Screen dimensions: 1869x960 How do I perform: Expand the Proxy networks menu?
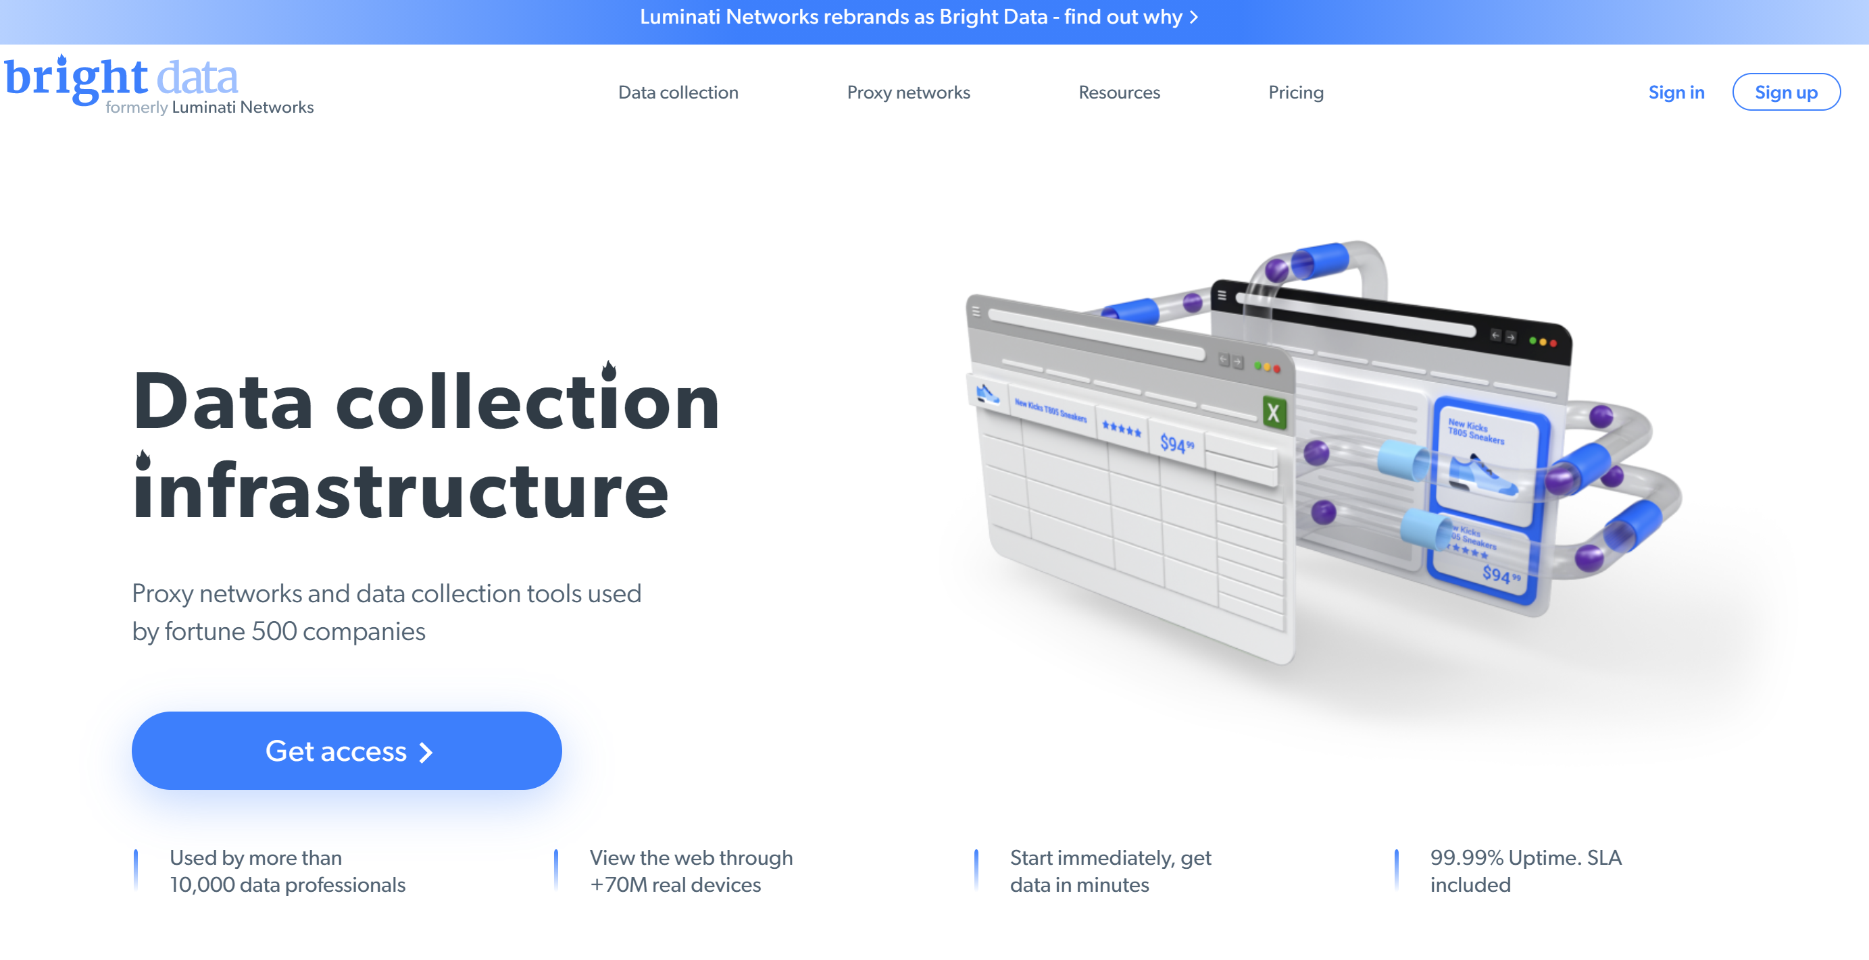(x=908, y=92)
